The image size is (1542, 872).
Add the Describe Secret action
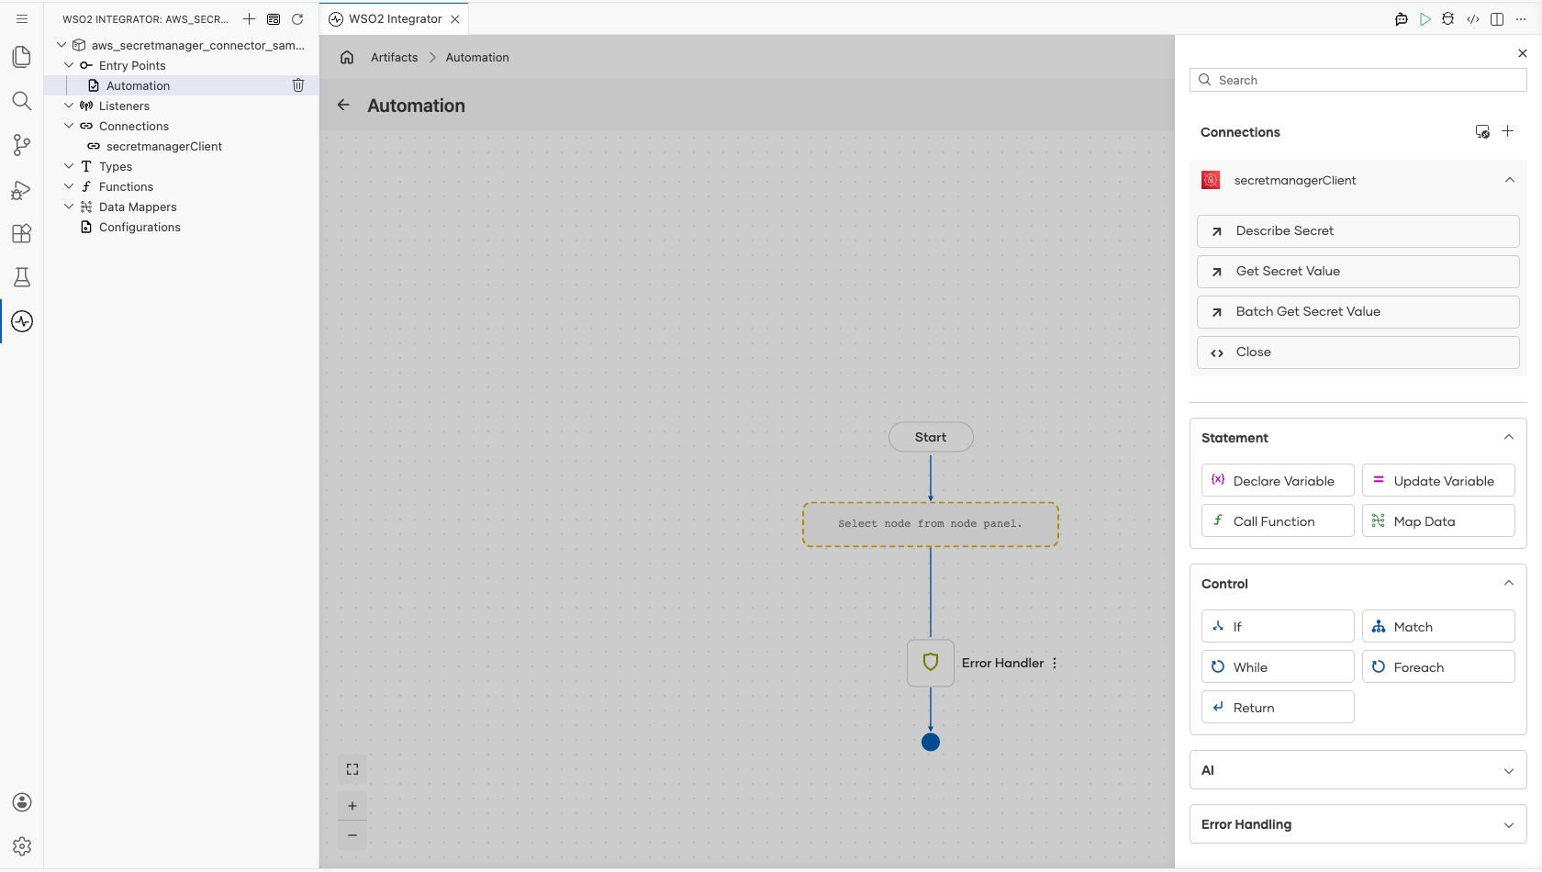point(1358,231)
